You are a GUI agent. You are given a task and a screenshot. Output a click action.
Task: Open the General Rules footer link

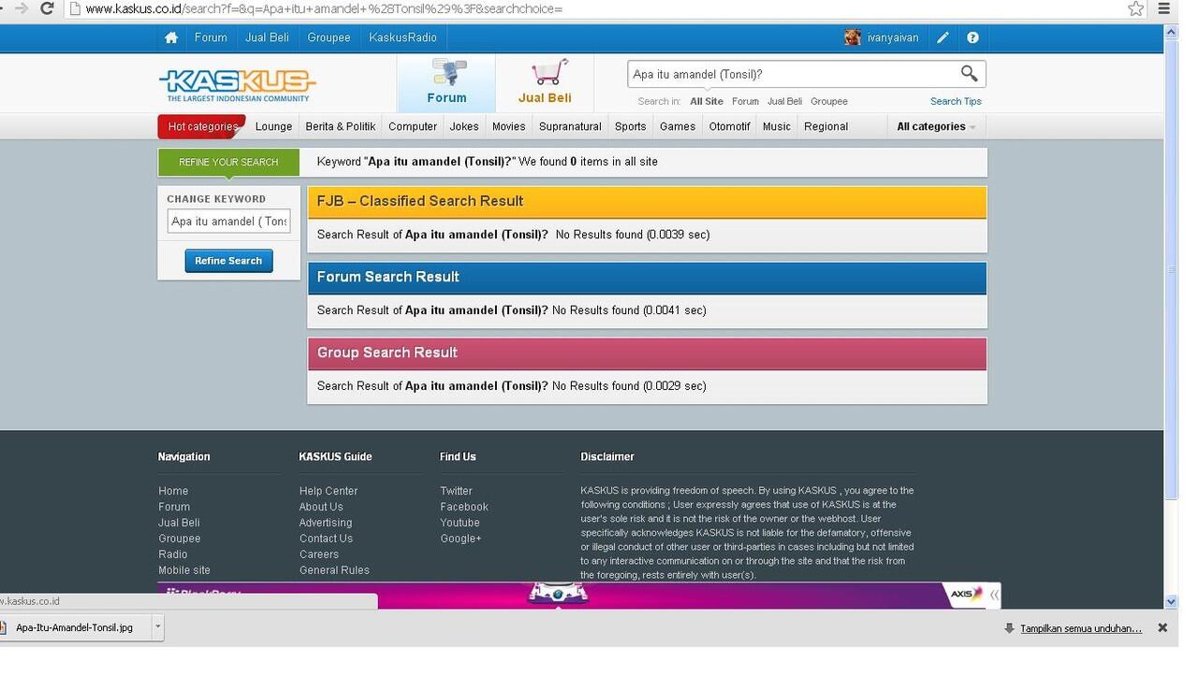click(x=334, y=570)
